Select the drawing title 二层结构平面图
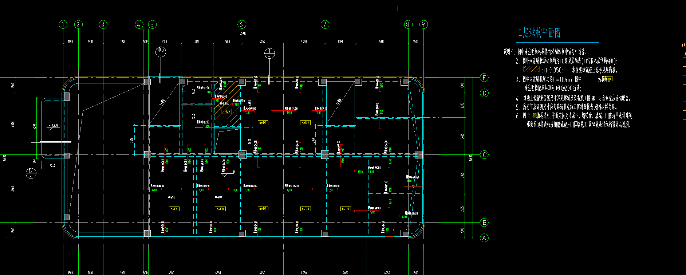 click(538, 33)
